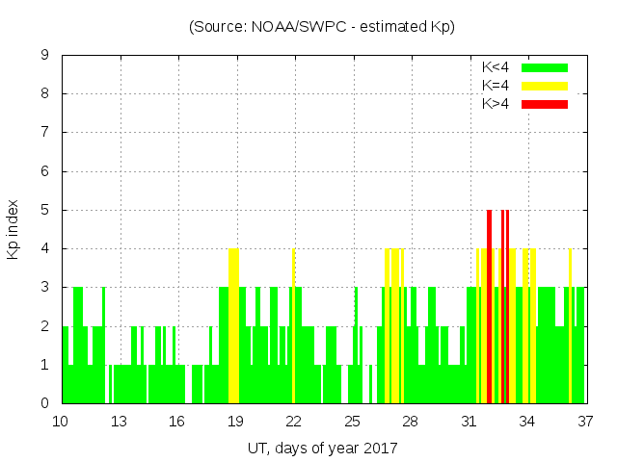Select the K>4 legend label text

tap(496, 103)
